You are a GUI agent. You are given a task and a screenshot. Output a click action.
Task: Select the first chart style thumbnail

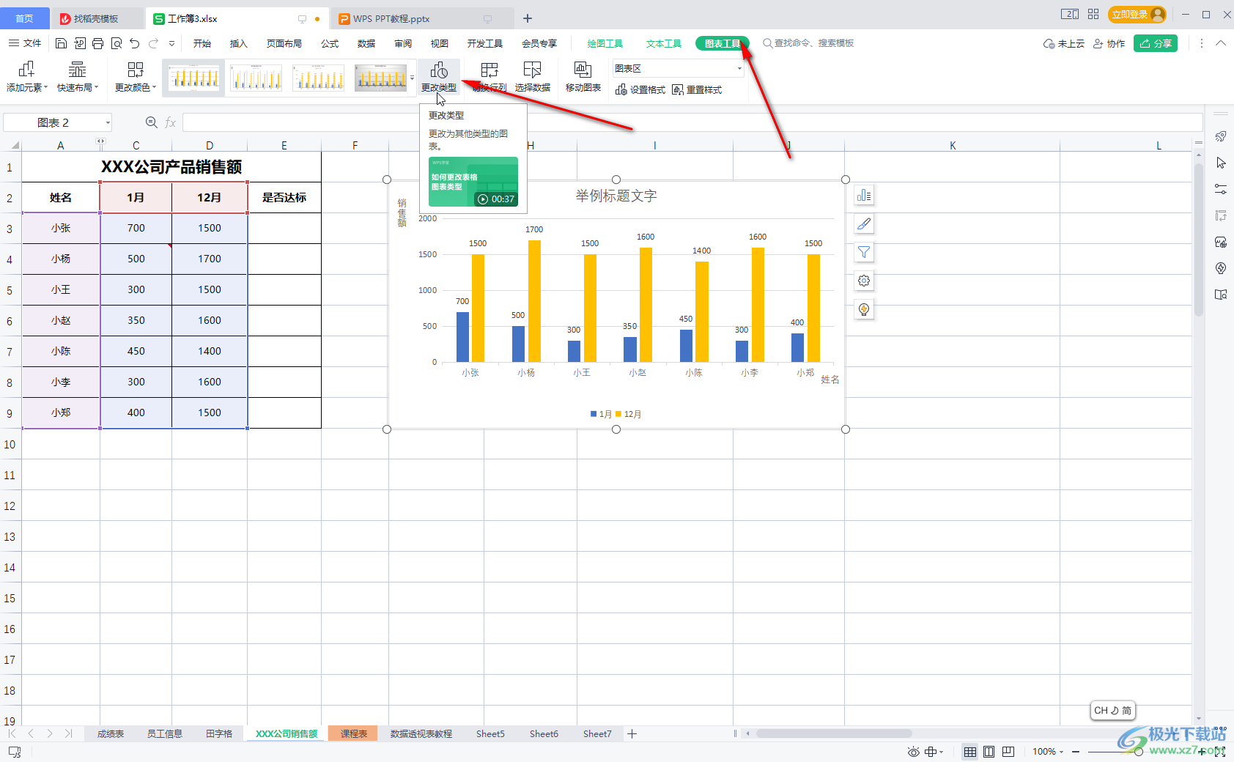[x=193, y=78]
